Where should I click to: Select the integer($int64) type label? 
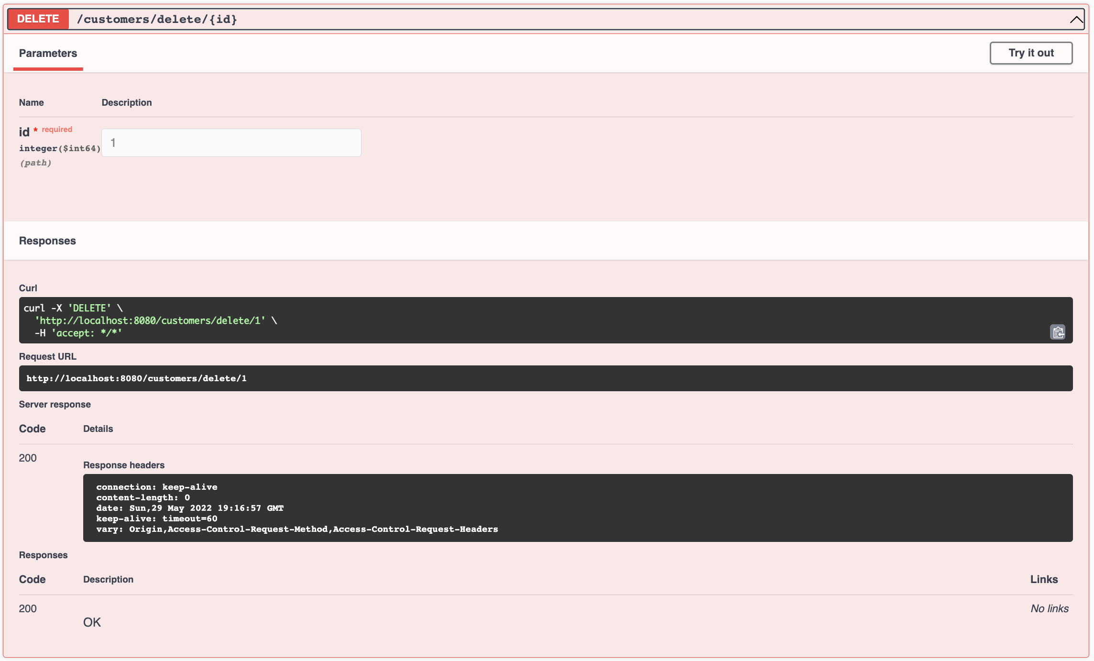tap(60, 148)
